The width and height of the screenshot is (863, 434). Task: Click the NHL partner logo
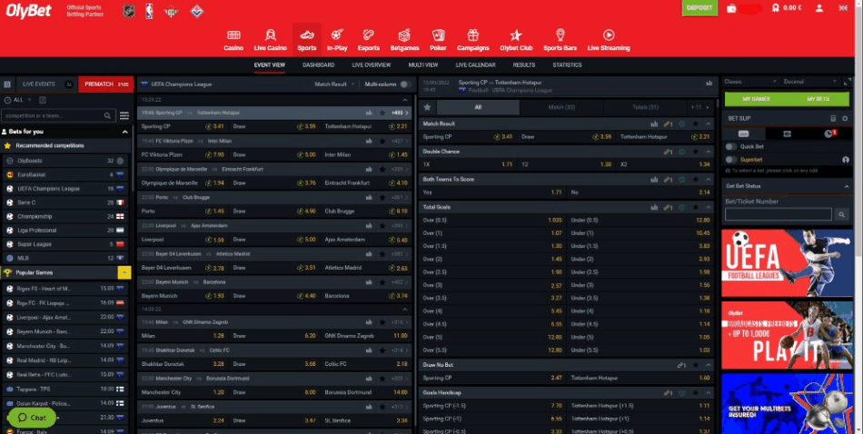[128, 11]
